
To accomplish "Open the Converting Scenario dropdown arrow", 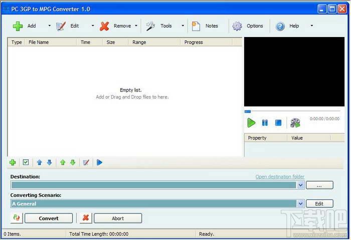I will point(300,203).
